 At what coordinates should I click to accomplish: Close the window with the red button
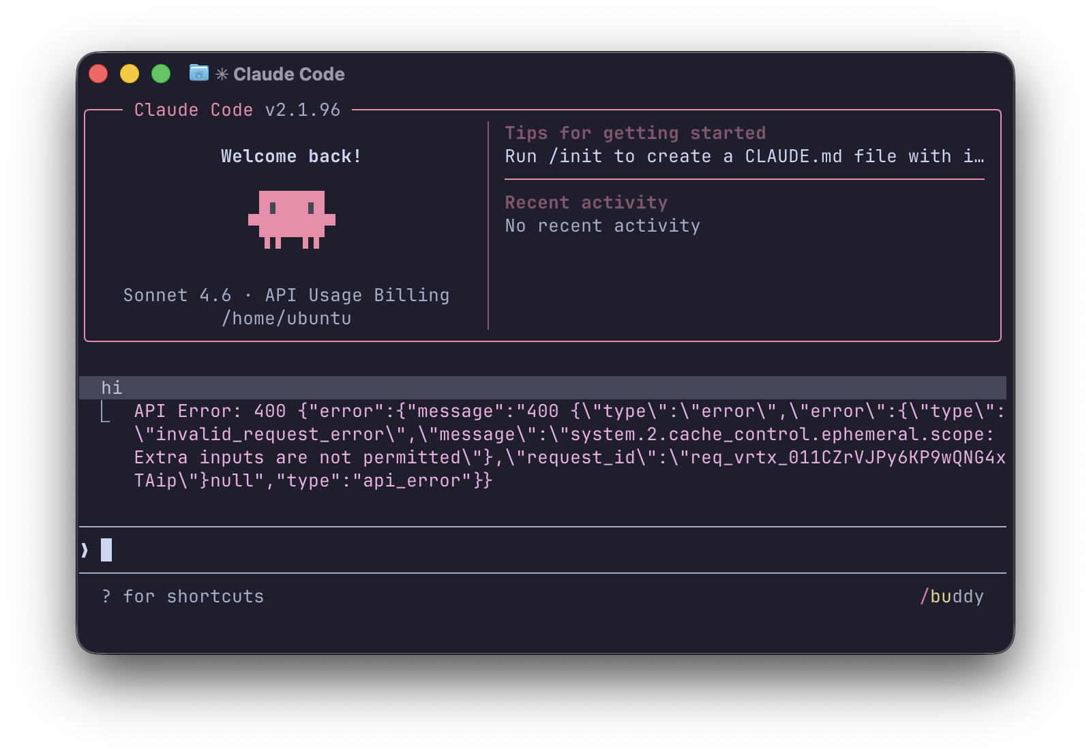pos(99,74)
